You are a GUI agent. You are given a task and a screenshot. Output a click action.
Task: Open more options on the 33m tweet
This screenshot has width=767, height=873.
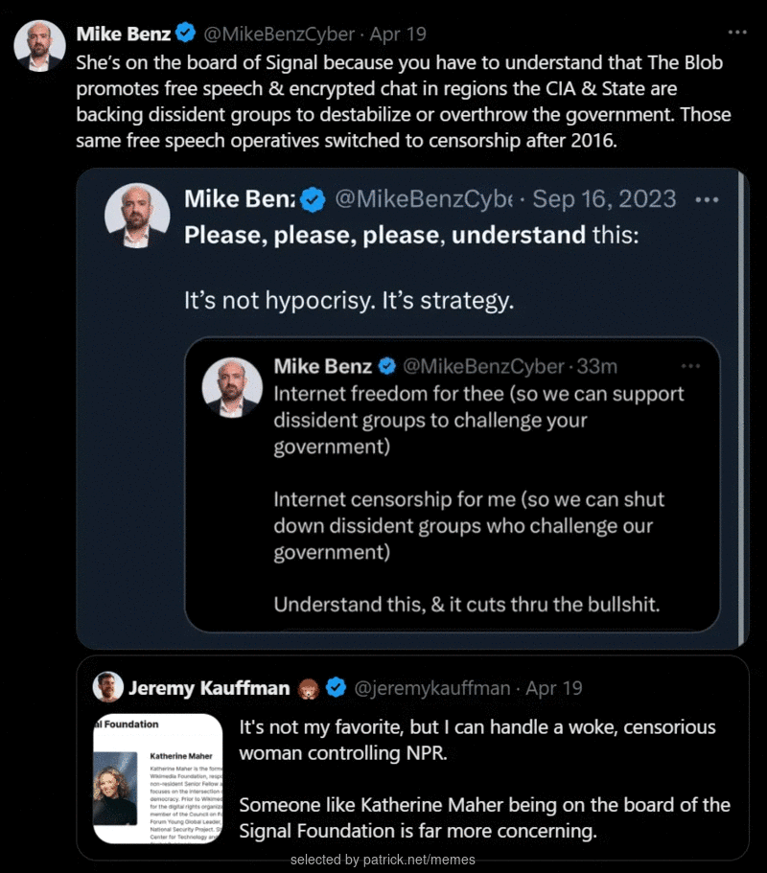click(x=690, y=366)
